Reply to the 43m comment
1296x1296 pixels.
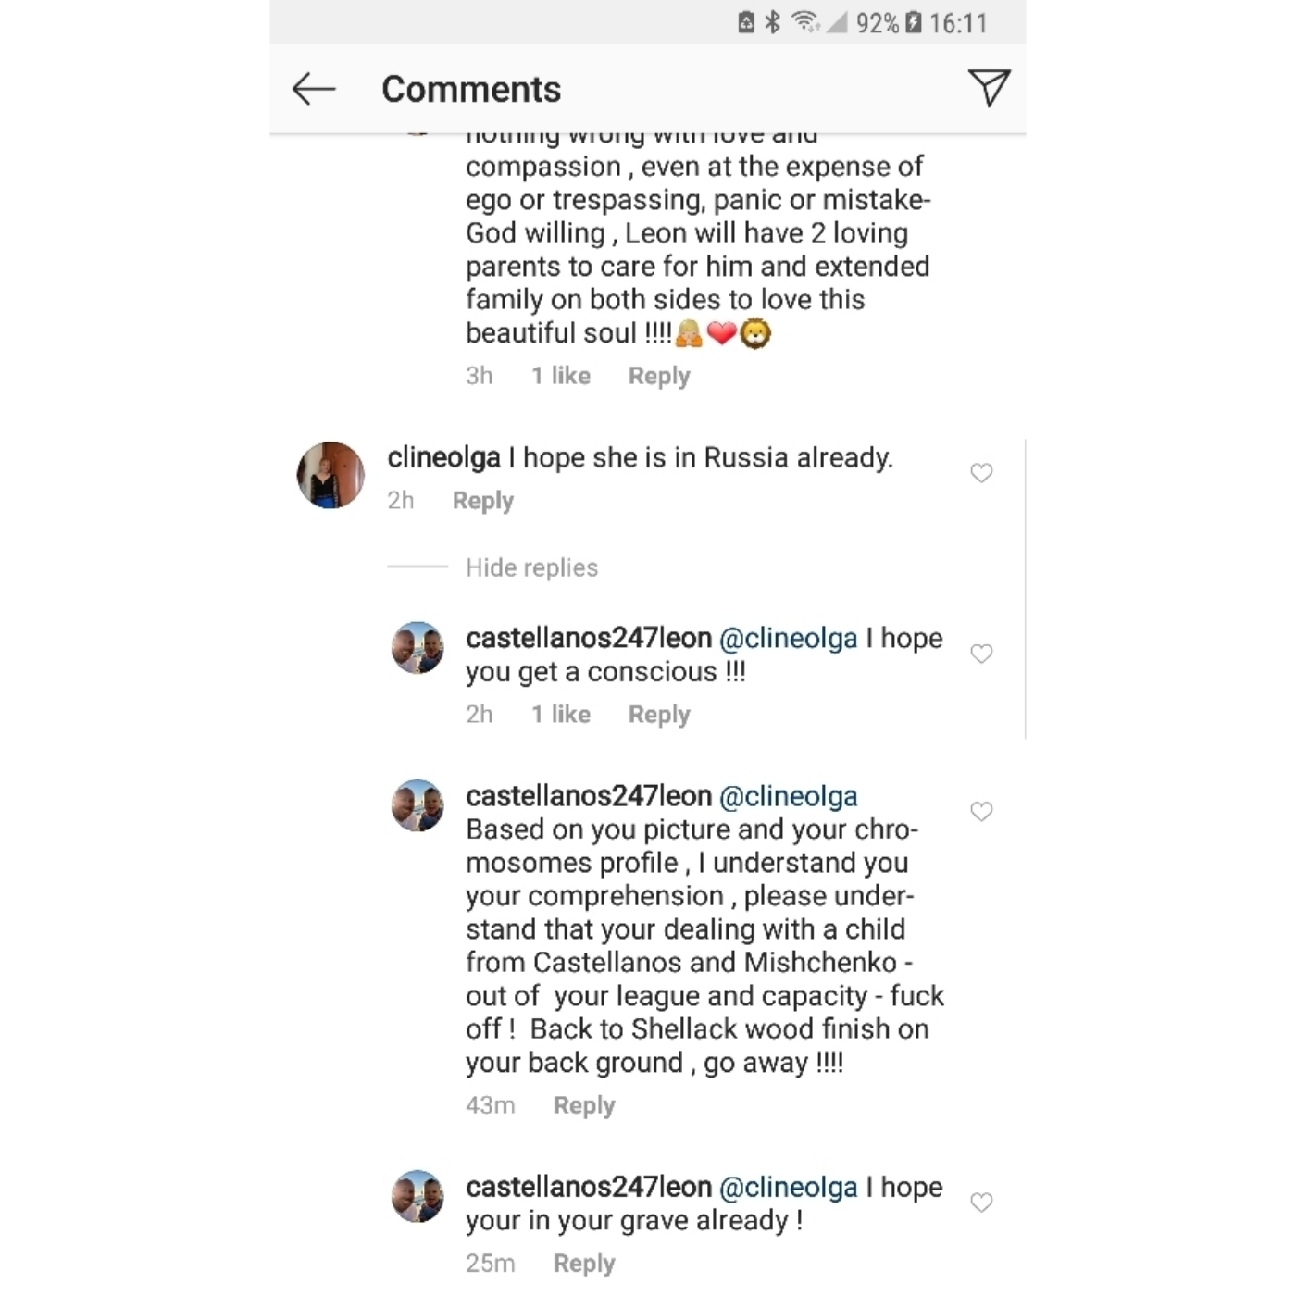584,1105
